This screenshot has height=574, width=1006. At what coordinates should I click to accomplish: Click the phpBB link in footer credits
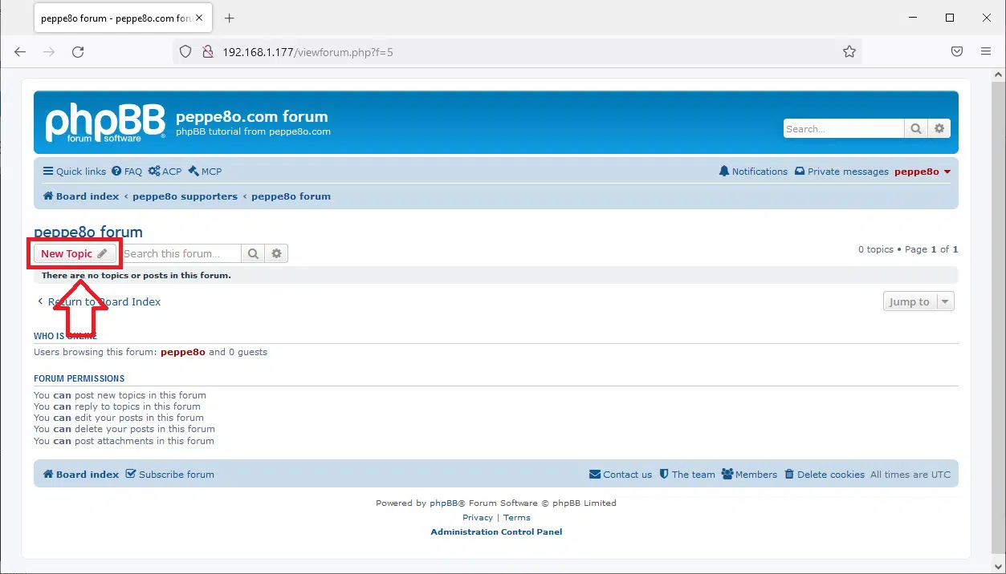coord(443,503)
